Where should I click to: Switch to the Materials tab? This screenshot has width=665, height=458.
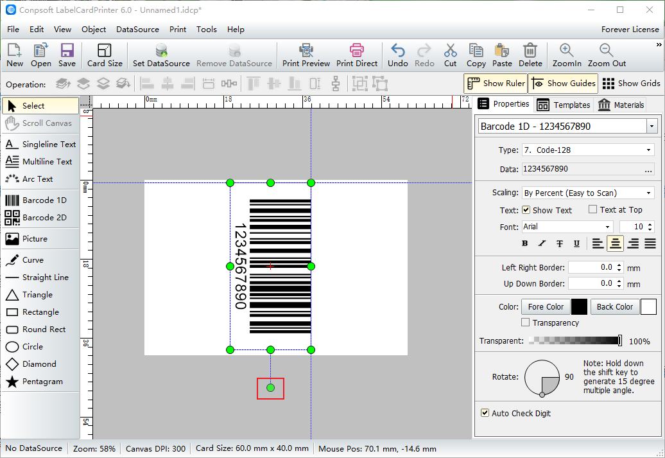621,105
